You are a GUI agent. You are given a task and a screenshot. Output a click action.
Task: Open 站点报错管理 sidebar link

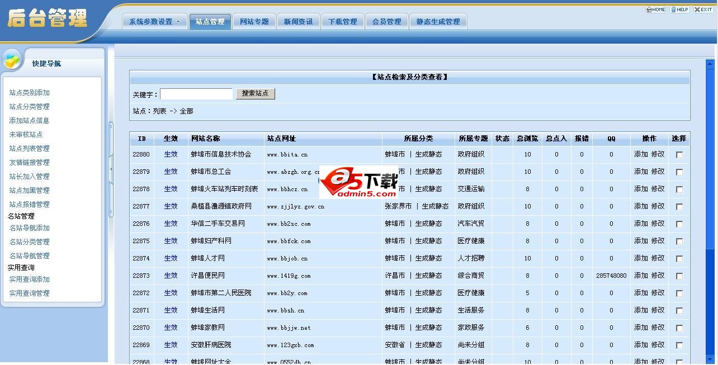30,205
